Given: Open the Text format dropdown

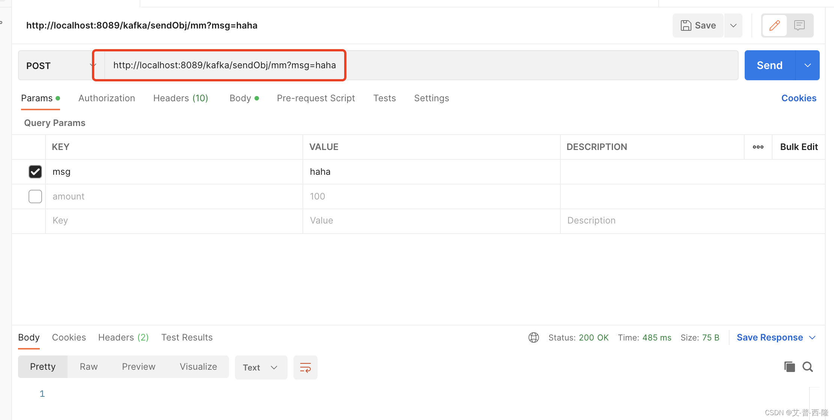Looking at the screenshot, I should coord(260,367).
